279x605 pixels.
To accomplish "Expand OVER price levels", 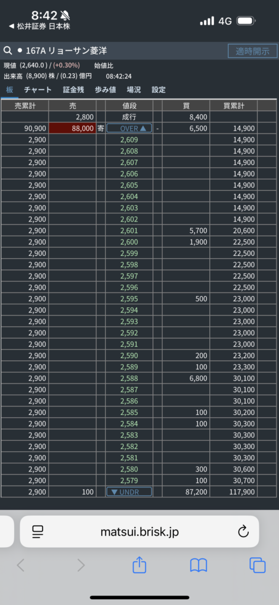I will click(129, 128).
